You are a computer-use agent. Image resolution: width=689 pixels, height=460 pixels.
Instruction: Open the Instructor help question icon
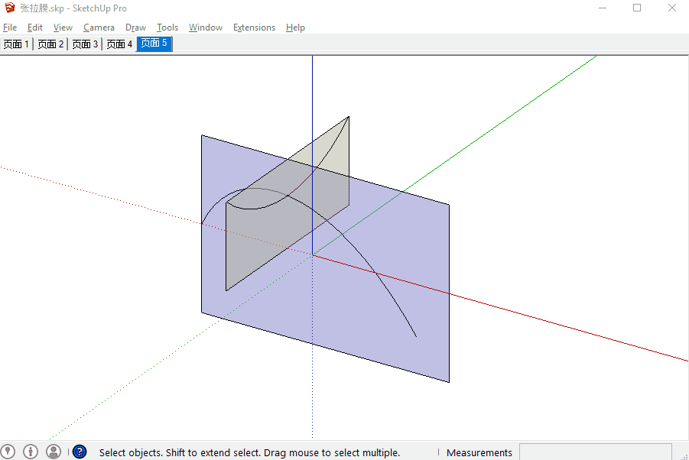pyautogui.click(x=80, y=452)
